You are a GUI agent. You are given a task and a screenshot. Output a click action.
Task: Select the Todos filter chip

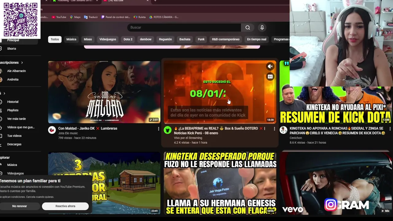tap(55, 39)
